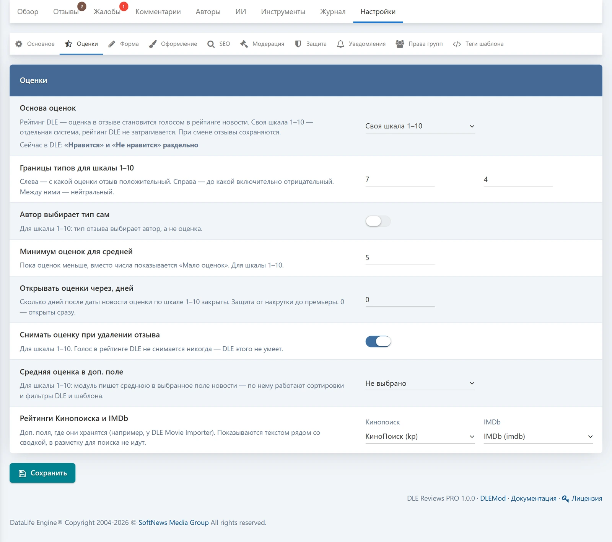Open the Комментарии tab

point(158,11)
